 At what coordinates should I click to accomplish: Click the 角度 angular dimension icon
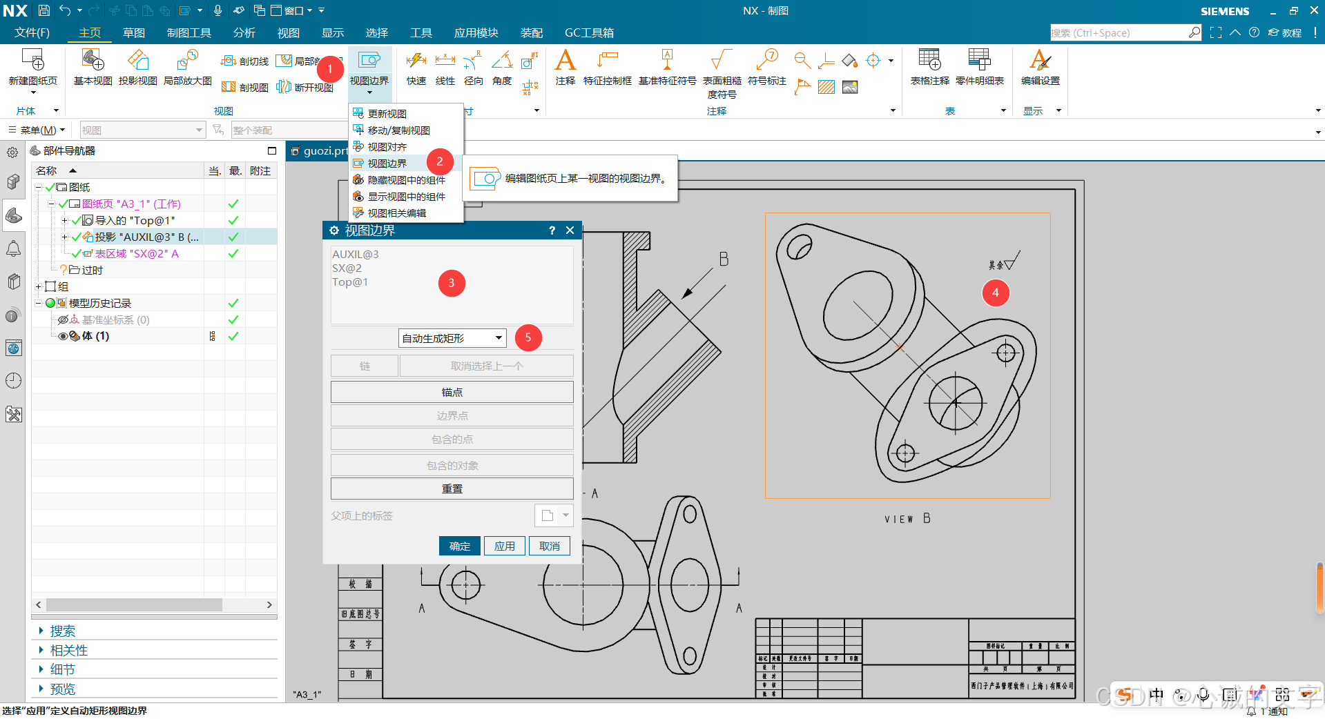(x=502, y=60)
